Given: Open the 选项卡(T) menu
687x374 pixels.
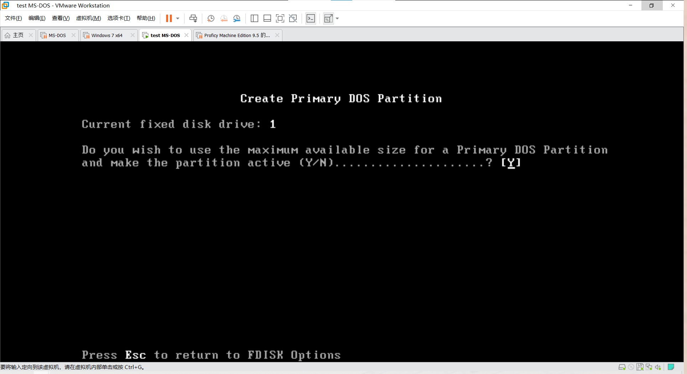Looking at the screenshot, I should pyautogui.click(x=119, y=18).
